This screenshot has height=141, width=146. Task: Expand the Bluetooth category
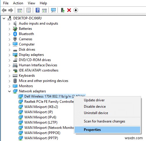click(9, 34)
